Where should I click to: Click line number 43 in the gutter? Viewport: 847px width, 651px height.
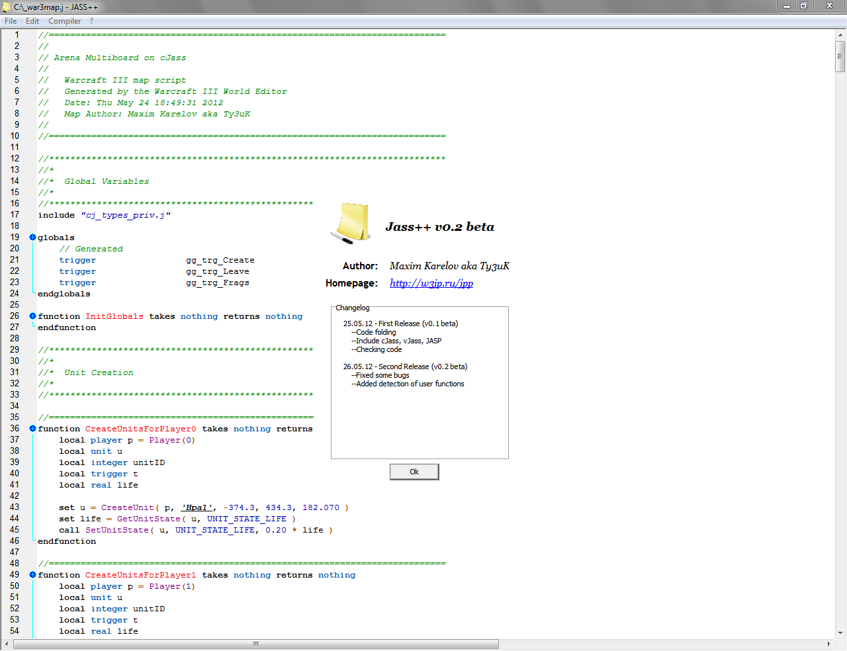[x=15, y=507]
